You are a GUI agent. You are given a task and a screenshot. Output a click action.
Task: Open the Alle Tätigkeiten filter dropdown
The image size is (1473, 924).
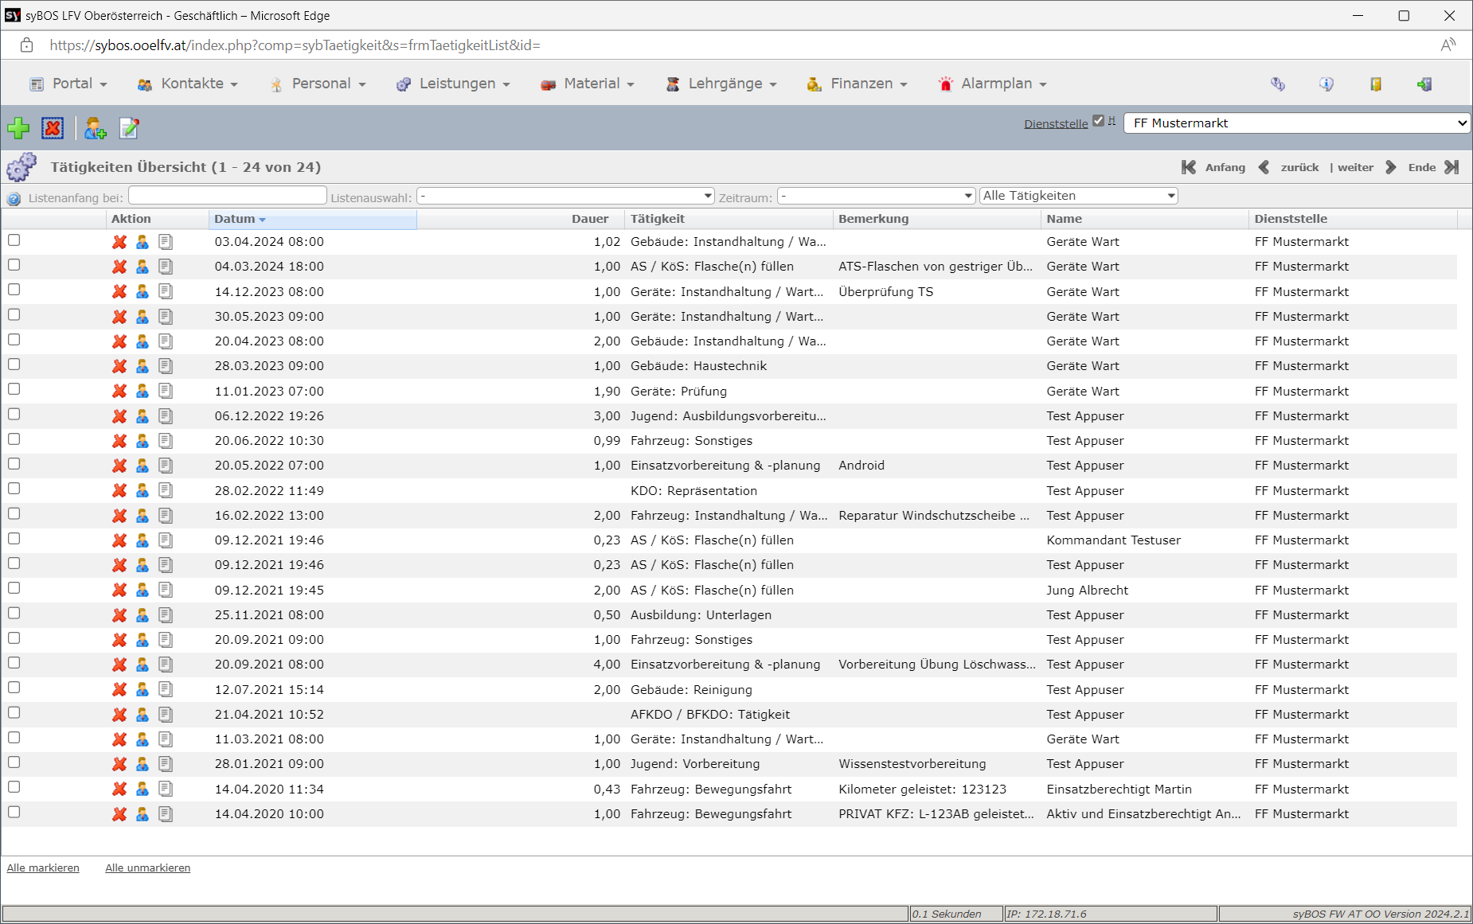(1078, 196)
